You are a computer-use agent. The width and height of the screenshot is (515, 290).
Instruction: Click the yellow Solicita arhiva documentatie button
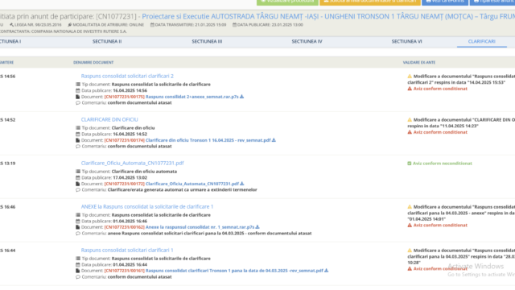click(x=370, y=2)
